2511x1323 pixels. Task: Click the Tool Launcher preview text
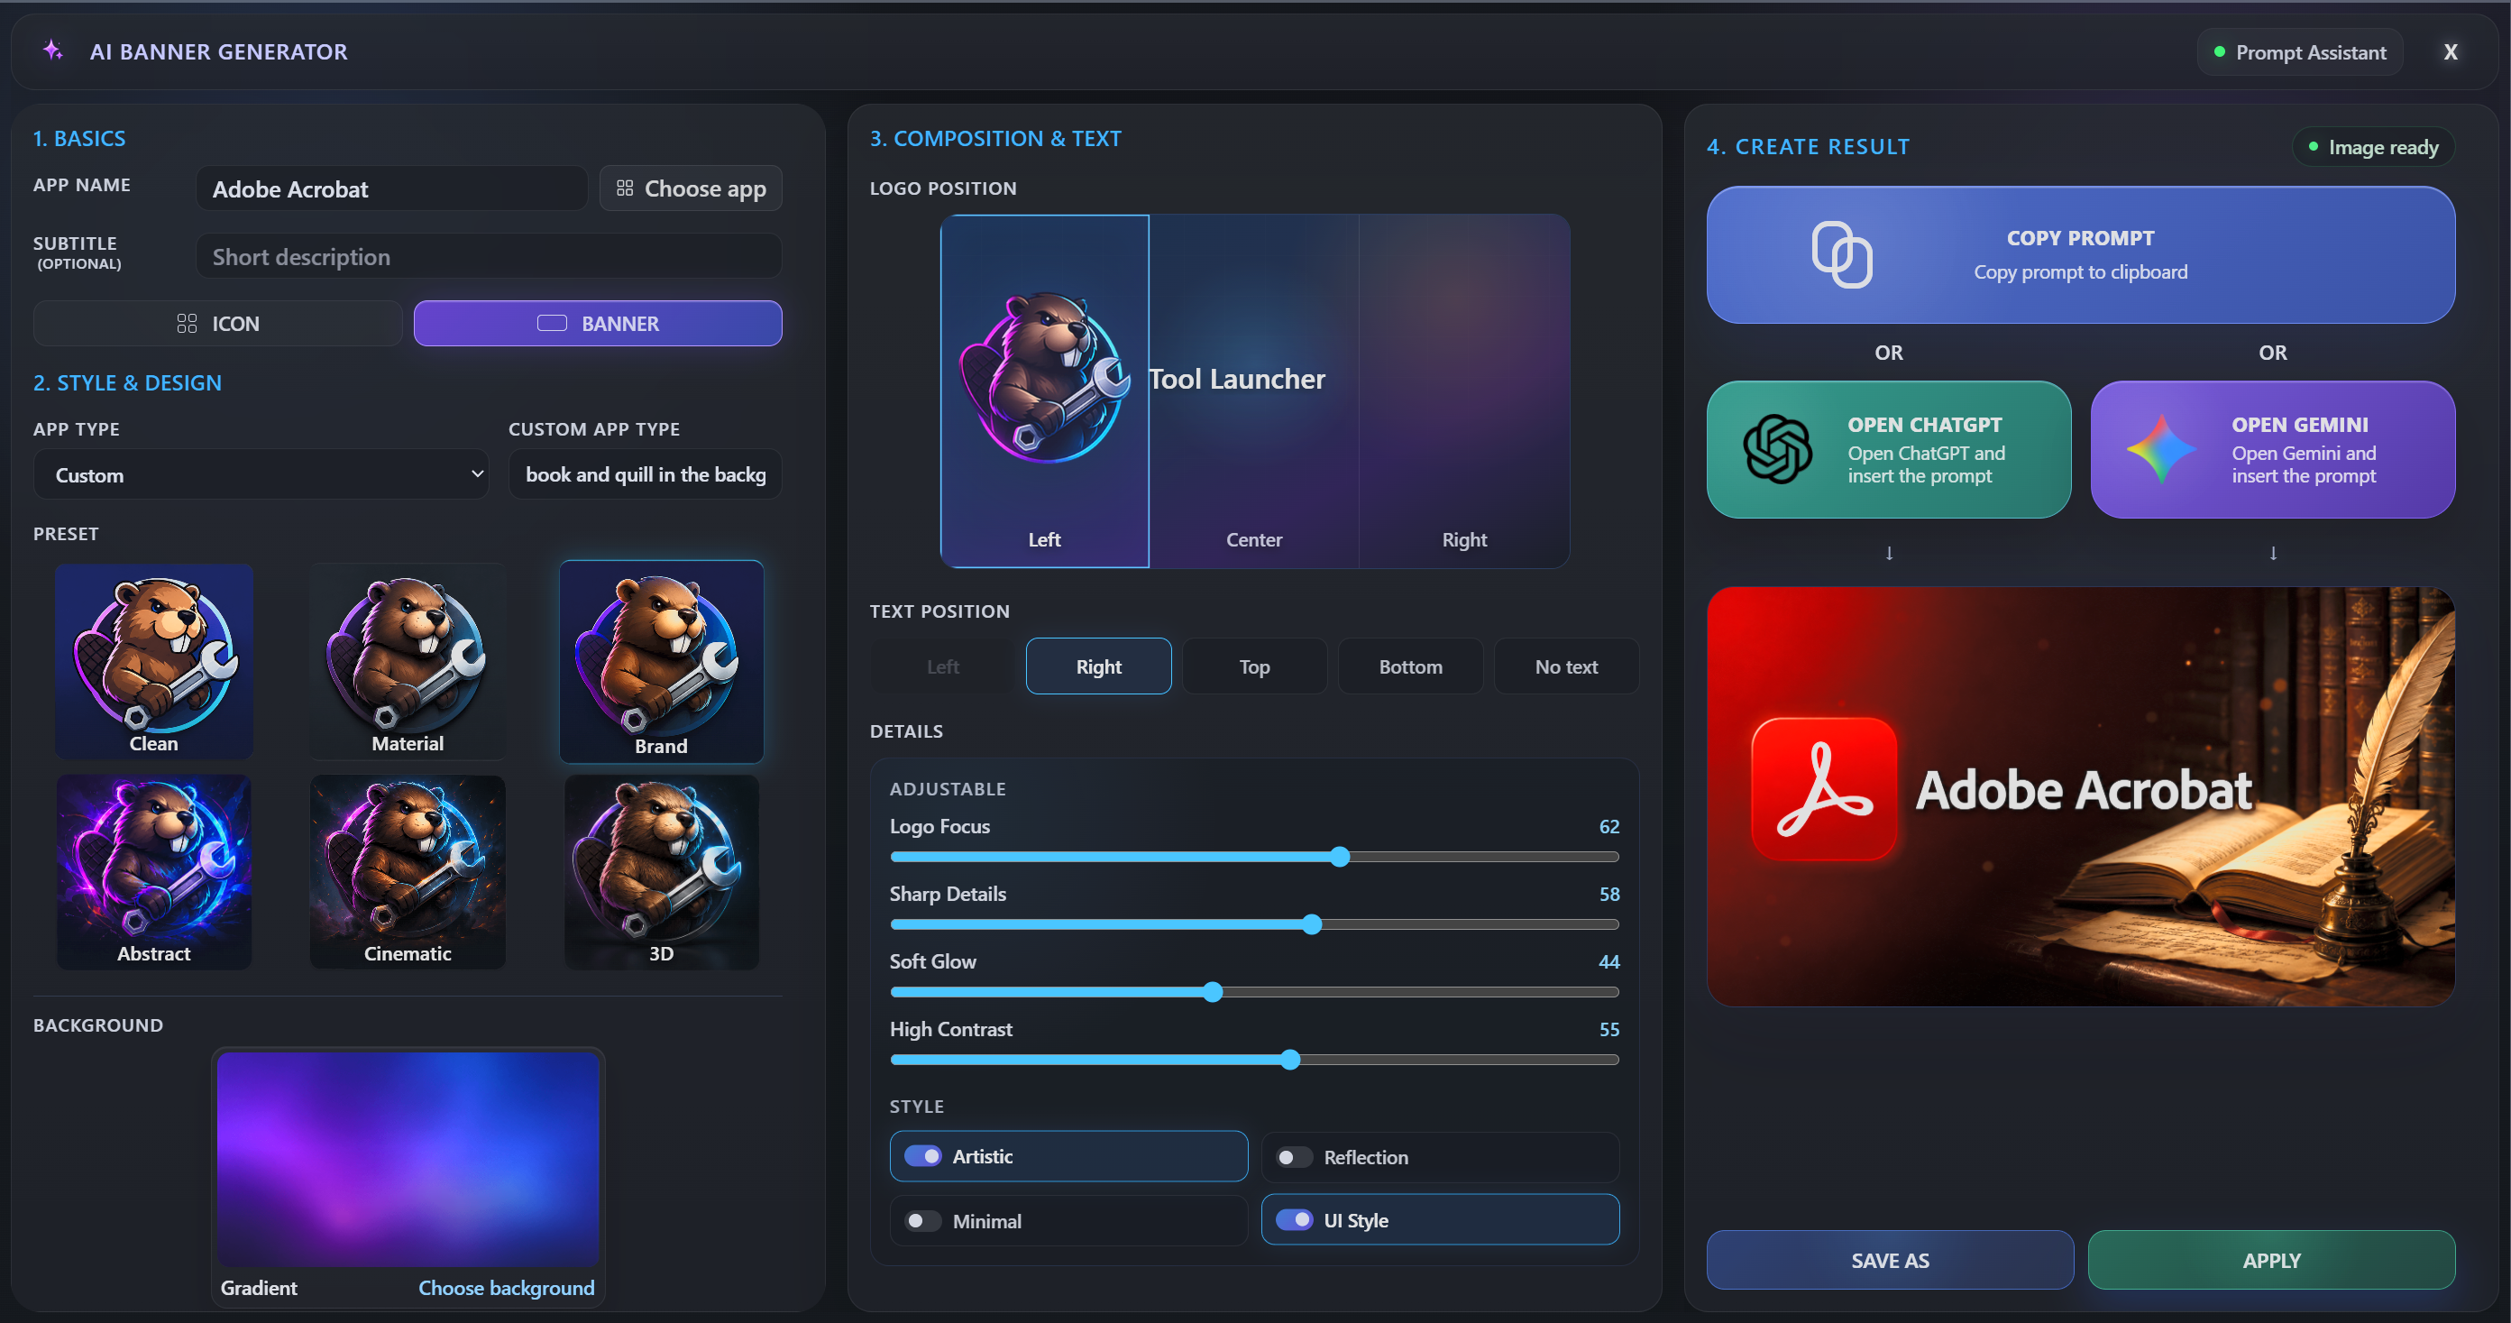[1237, 378]
